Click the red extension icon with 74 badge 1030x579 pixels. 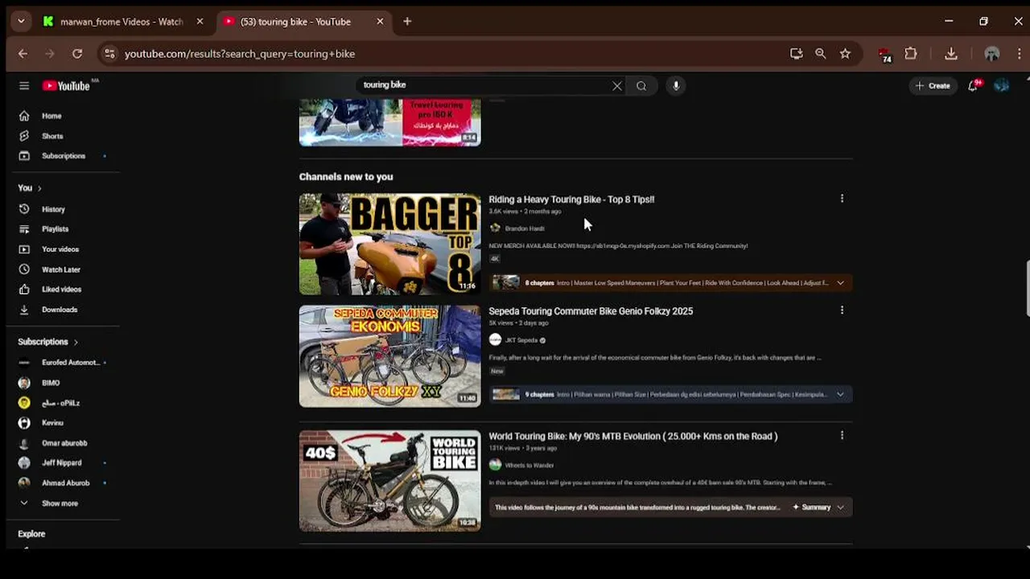tap(885, 55)
